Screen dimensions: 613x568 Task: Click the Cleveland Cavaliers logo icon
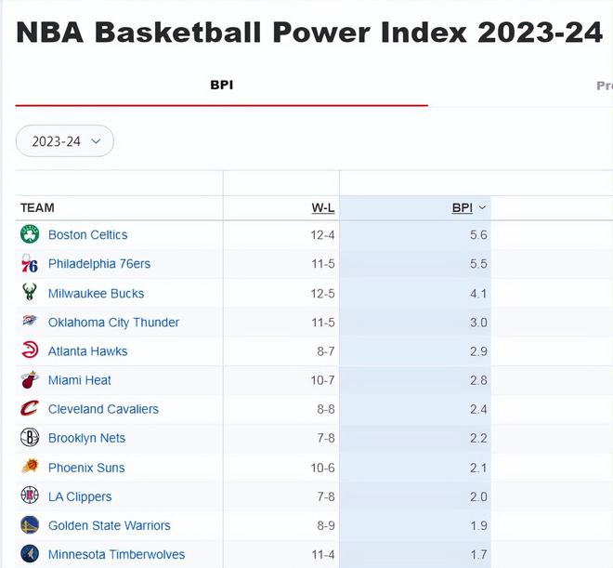pyautogui.click(x=30, y=409)
